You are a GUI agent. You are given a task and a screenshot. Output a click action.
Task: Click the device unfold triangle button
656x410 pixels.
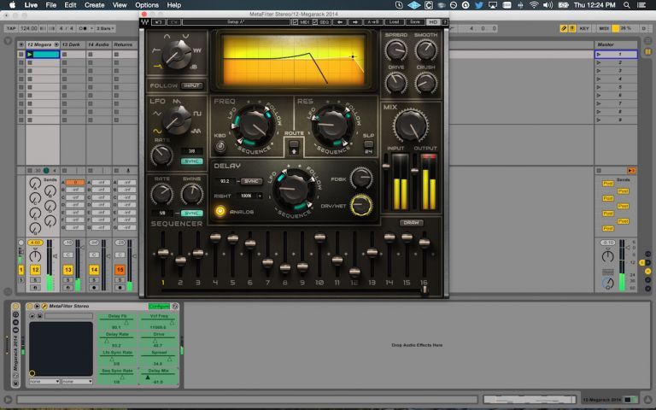pos(37,307)
